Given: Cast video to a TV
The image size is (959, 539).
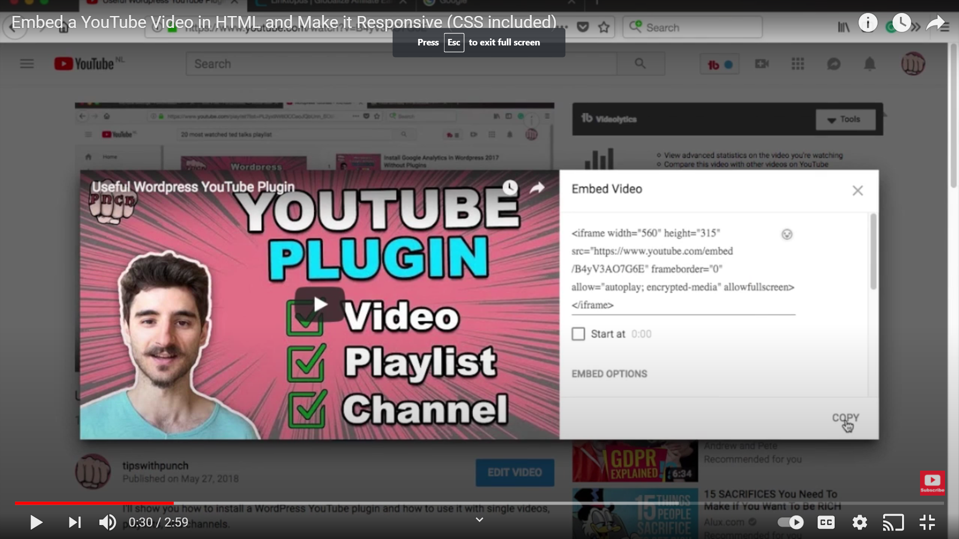Looking at the screenshot, I should [x=893, y=523].
